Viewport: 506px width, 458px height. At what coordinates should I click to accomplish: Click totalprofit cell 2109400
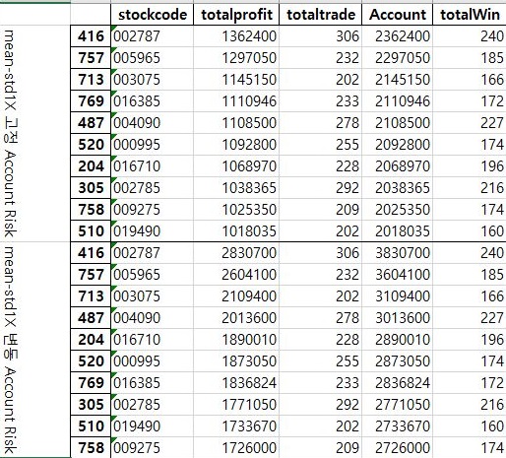[x=236, y=296]
